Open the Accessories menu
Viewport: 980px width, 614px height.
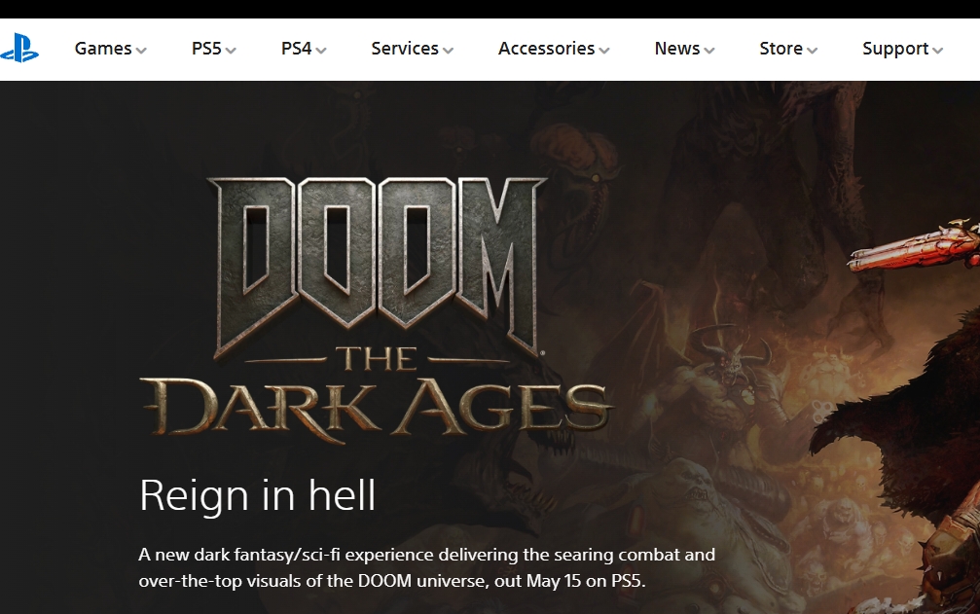coord(553,49)
